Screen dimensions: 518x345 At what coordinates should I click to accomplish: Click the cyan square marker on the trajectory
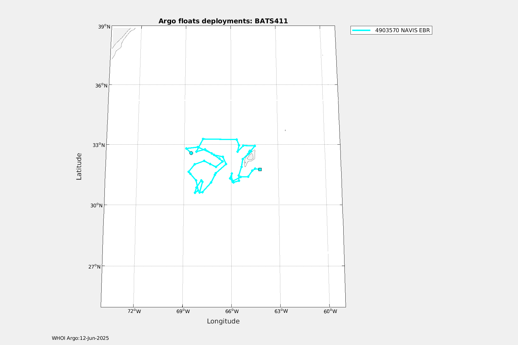coord(260,169)
